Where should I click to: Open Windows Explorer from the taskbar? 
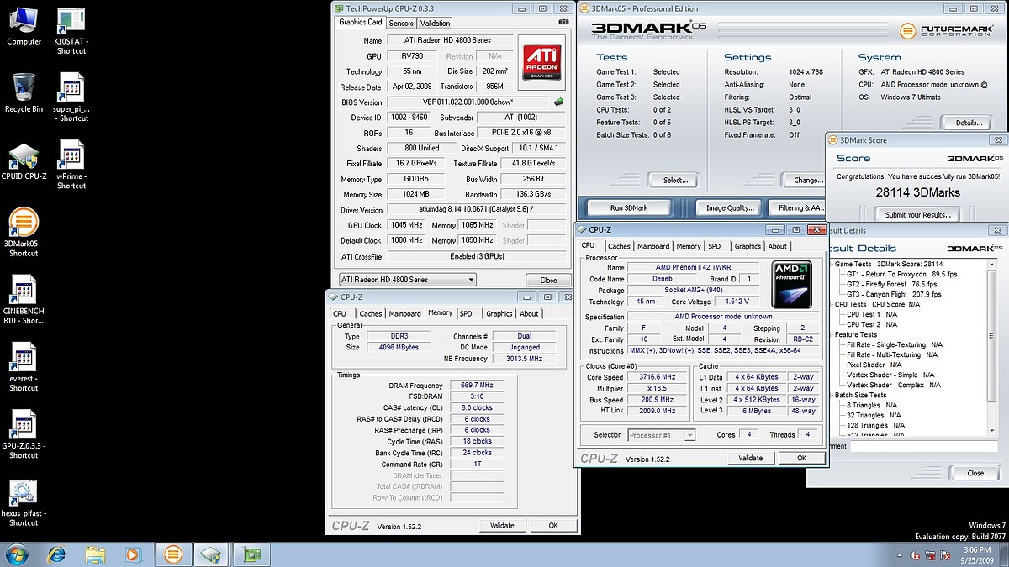point(95,554)
